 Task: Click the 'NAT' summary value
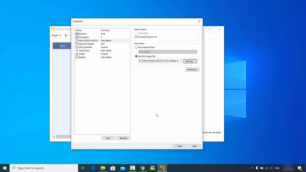[103, 43]
